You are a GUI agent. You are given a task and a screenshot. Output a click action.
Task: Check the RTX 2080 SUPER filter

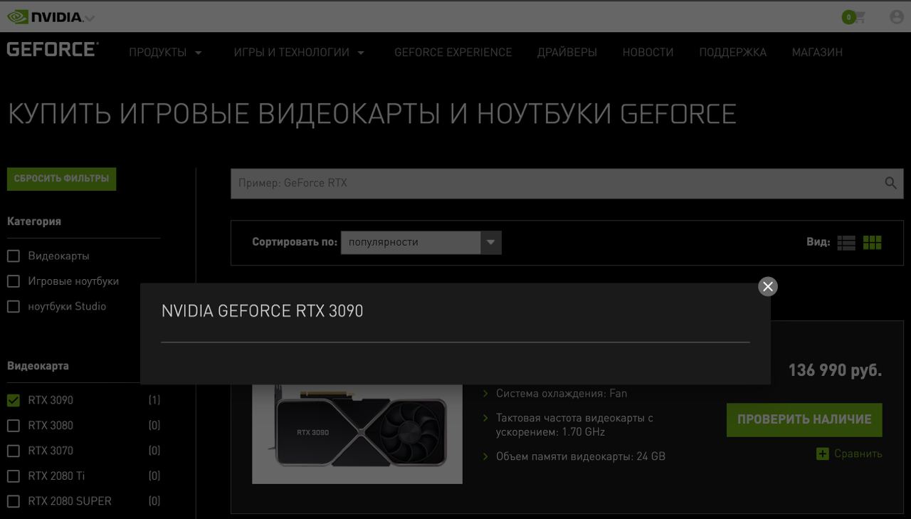(14, 501)
